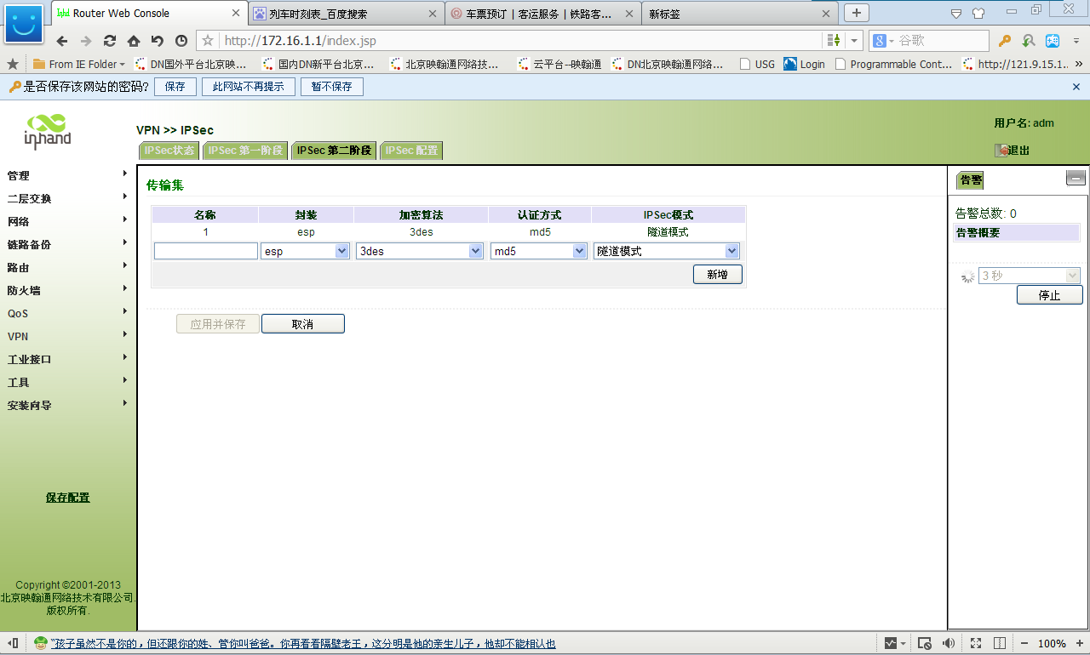1090x655 pixels.
Task: Switch to IPSec 第一阶段 tab
Action: point(245,151)
